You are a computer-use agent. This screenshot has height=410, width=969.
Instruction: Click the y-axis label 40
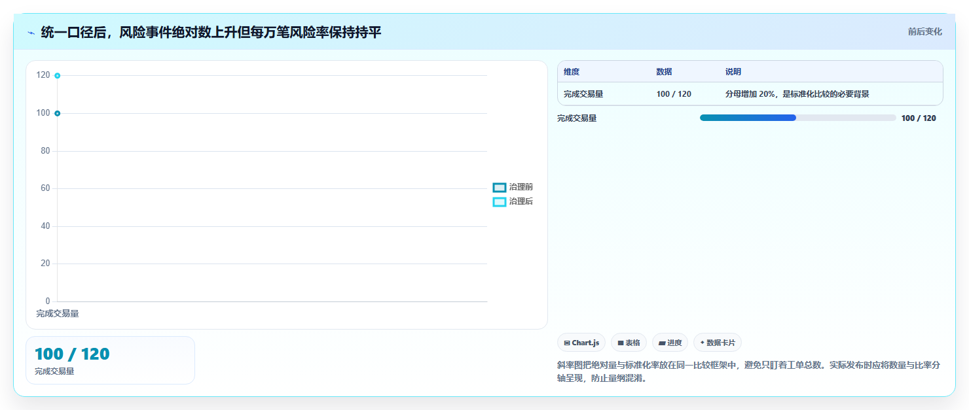click(45, 226)
